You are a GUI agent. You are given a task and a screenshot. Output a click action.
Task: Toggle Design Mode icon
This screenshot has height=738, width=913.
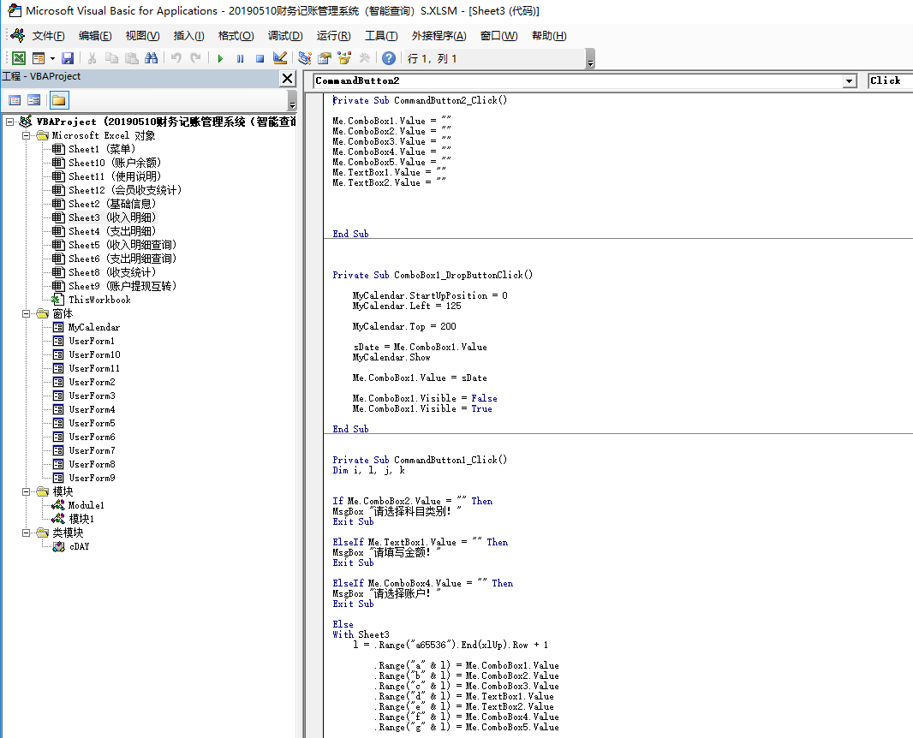[279, 58]
